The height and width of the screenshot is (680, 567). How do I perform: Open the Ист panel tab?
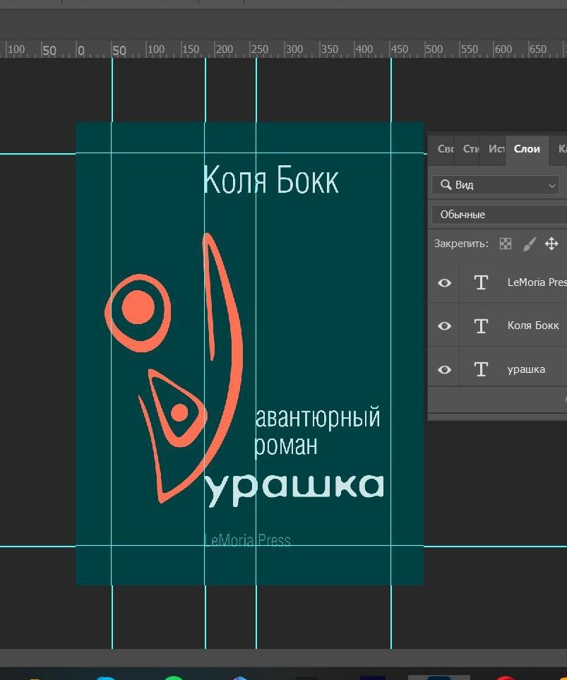coord(496,149)
